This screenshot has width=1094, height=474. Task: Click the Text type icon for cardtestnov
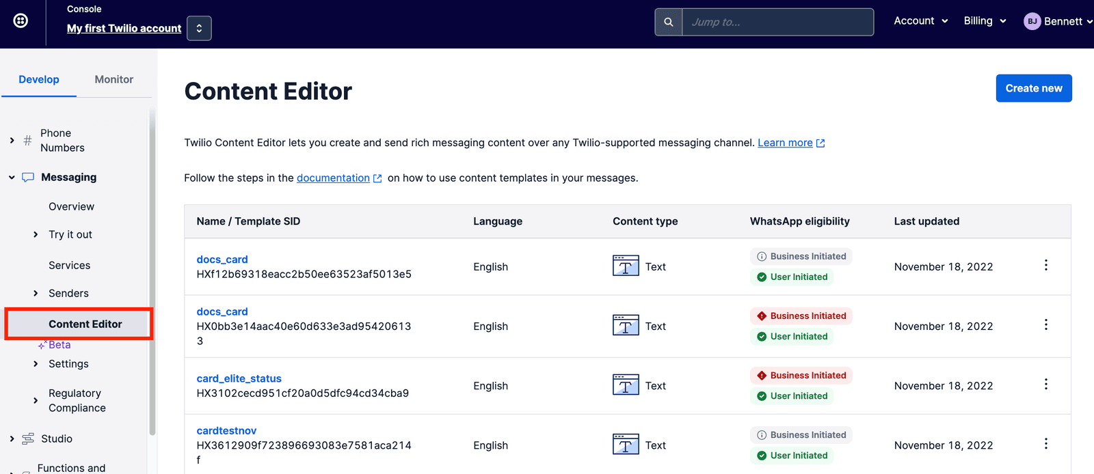pyautogui.click(x=625, y=445)
